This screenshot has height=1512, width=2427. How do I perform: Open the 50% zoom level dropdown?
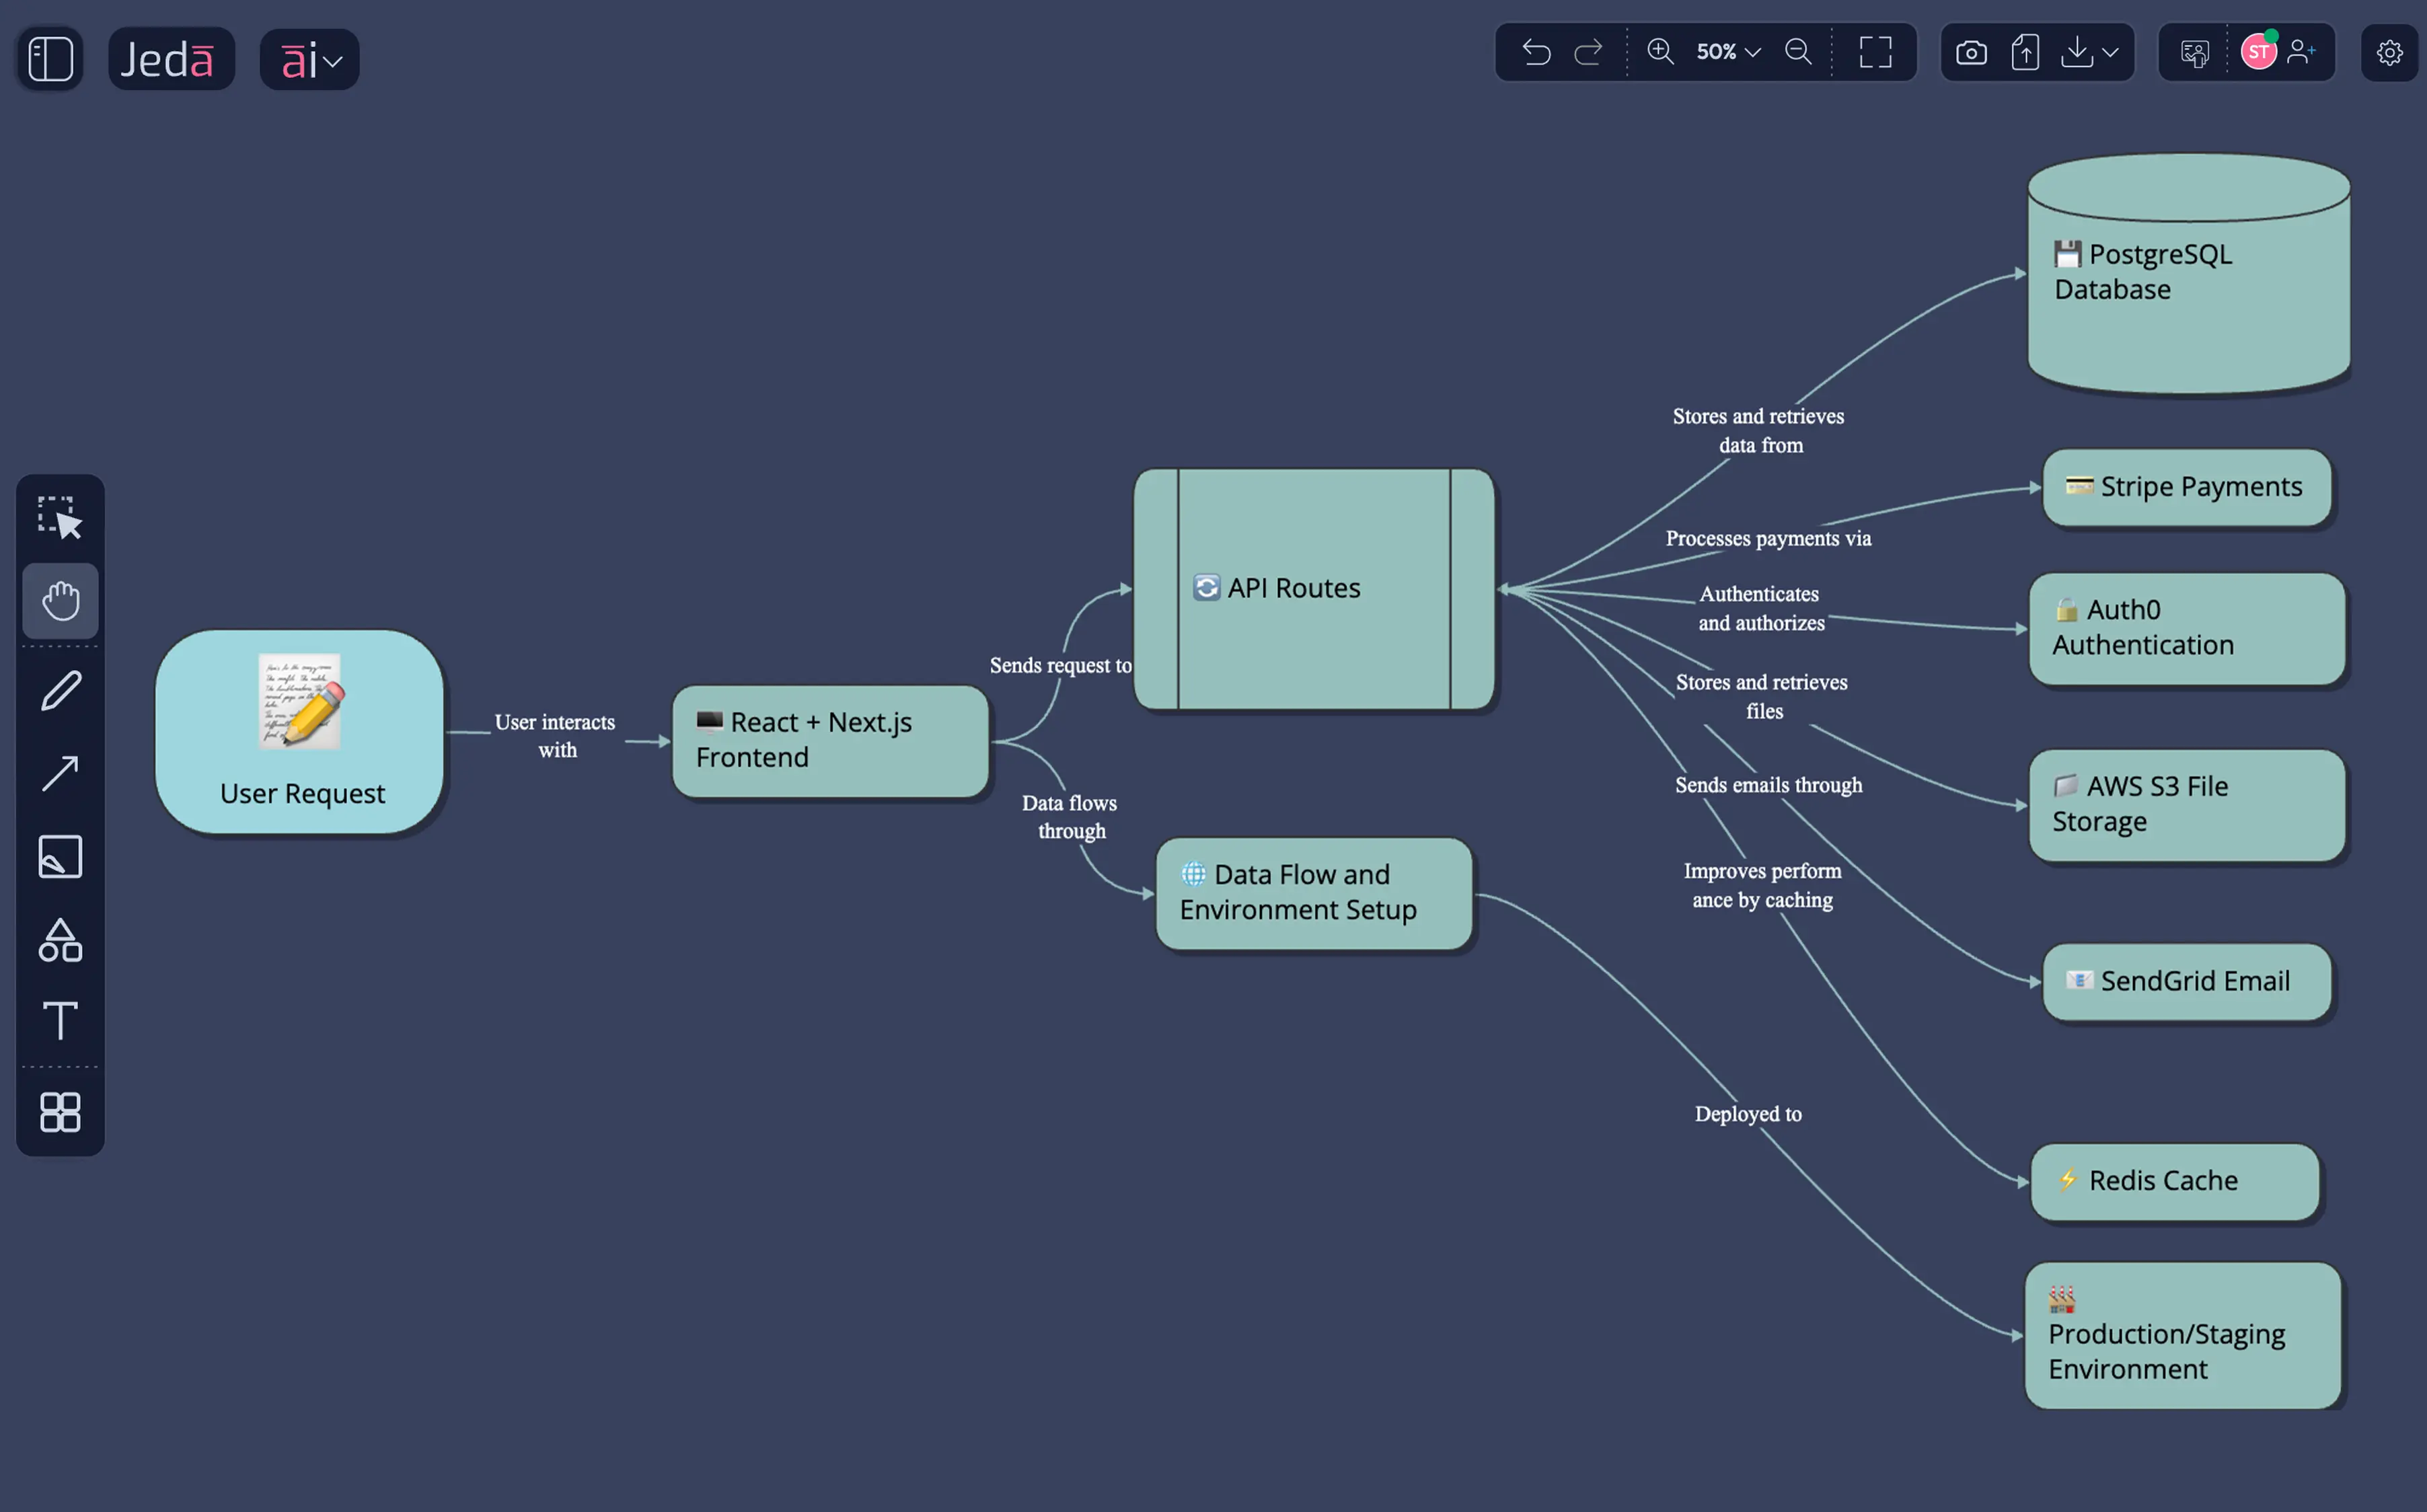pyautogui.click(x=1728, y=52)
